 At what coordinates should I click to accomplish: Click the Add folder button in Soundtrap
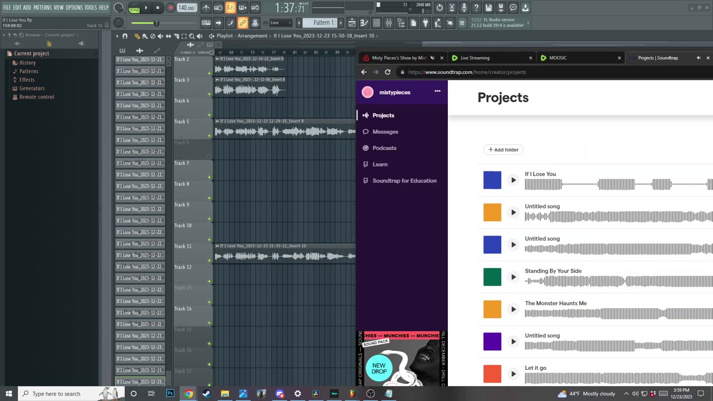pos(504,150)
